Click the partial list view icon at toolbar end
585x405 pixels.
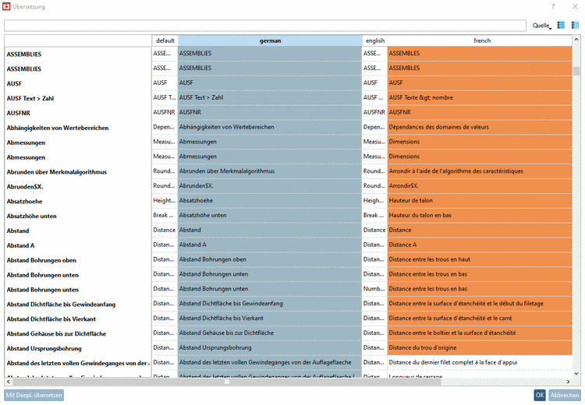[575, 25]
